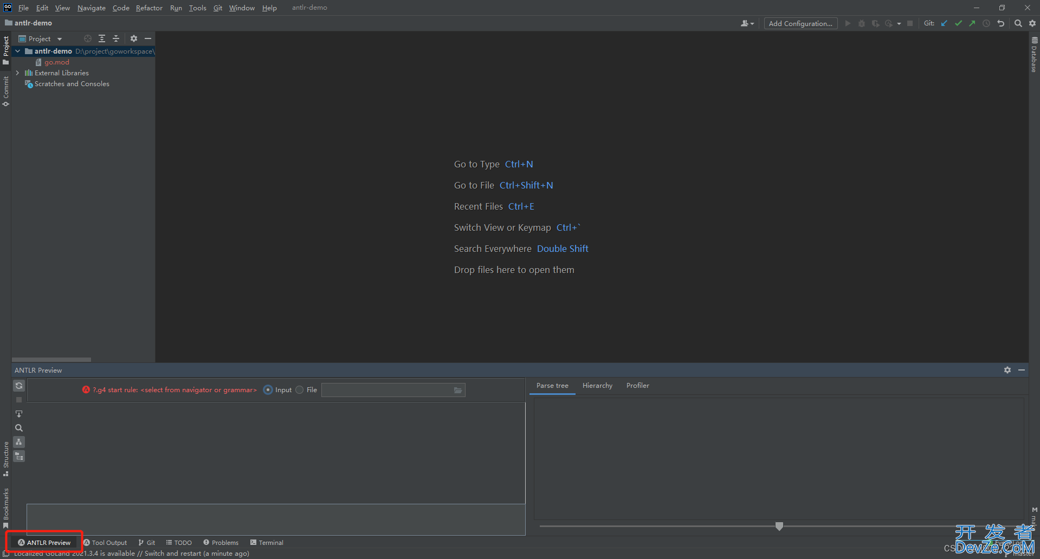
Task: Open Project panel options gear
Action: pos(134,38)
